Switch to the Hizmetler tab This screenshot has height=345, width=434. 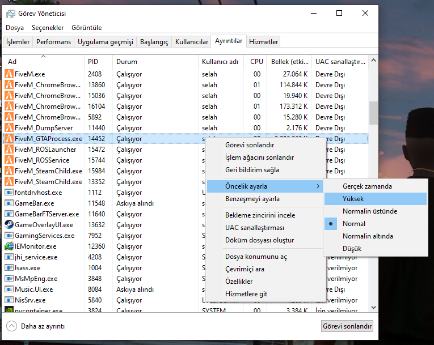(263, 42)
